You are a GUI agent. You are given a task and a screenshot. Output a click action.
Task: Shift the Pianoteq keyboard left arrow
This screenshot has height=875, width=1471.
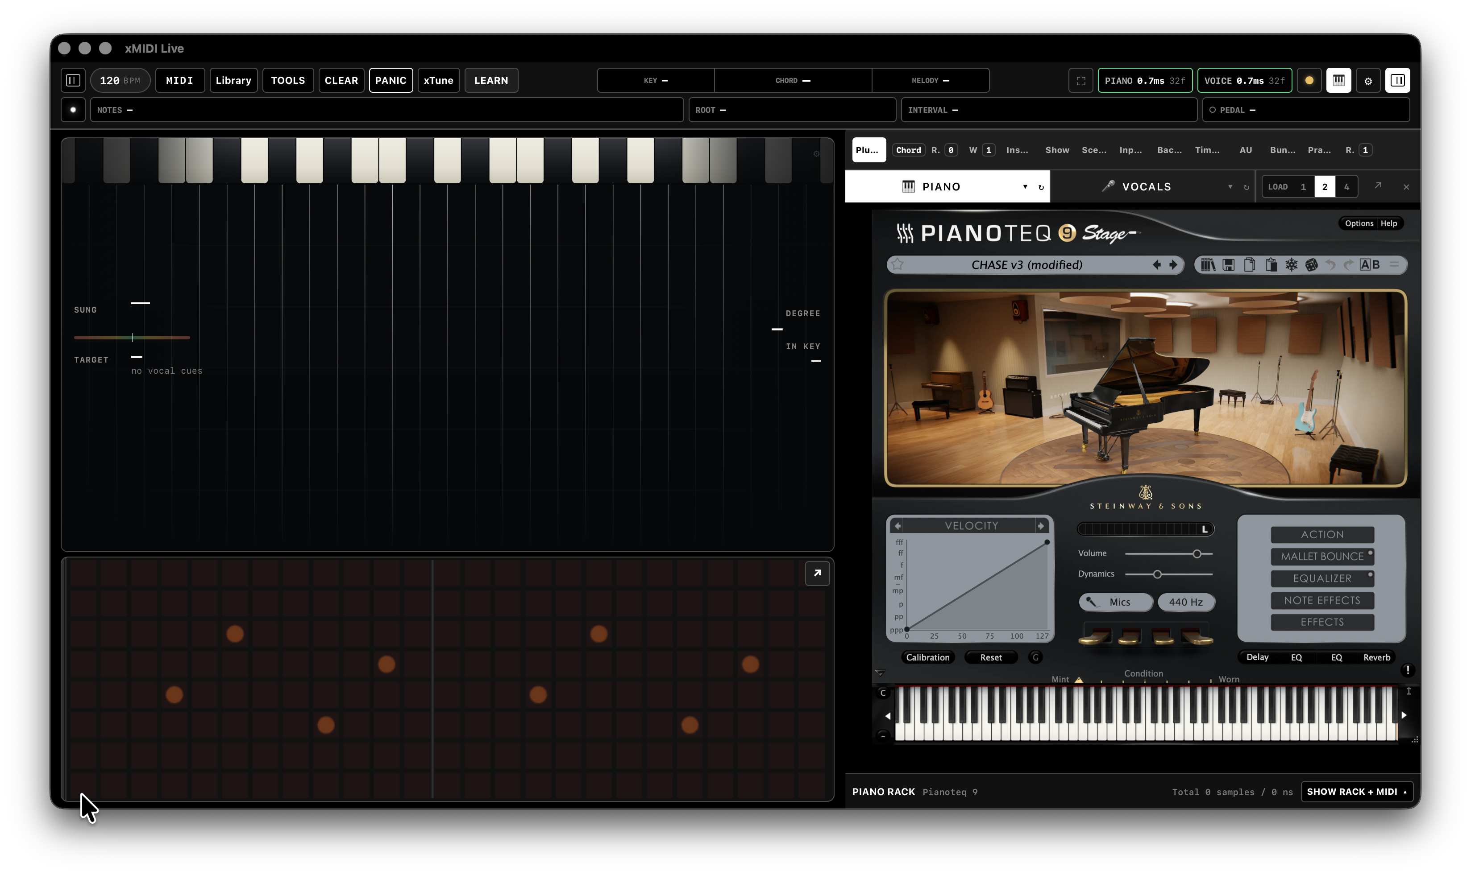(x=887, y=716)
